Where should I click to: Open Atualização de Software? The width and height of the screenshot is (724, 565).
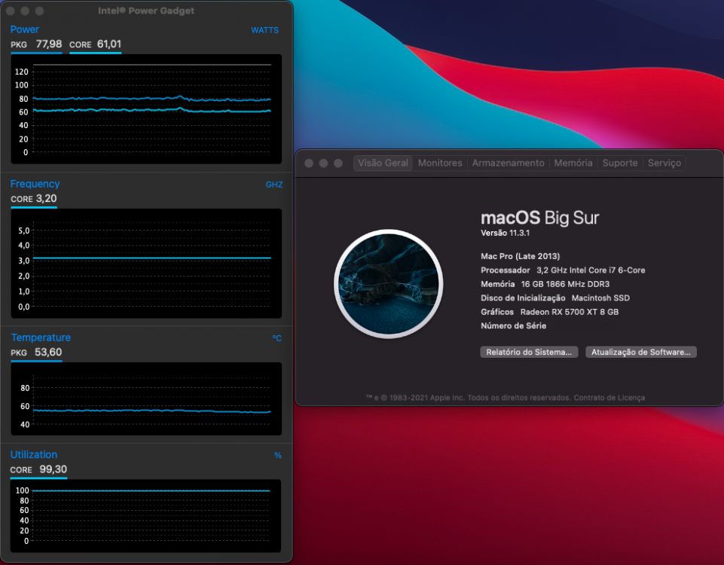(x=641, y=353)
